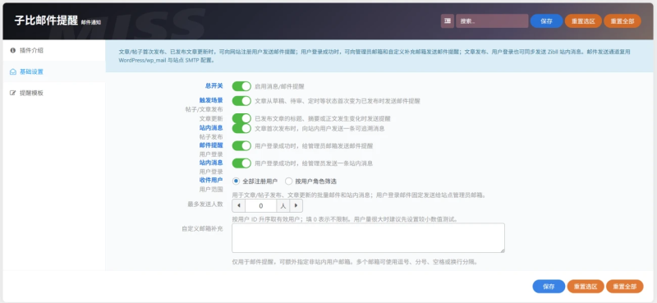Viewport: 657px width, 303px height.
Task: Click the expand-all icon beside search box
Action: (x=448, y=21)
